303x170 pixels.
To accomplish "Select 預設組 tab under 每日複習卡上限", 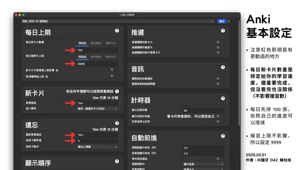I will (x=82, y=57).
